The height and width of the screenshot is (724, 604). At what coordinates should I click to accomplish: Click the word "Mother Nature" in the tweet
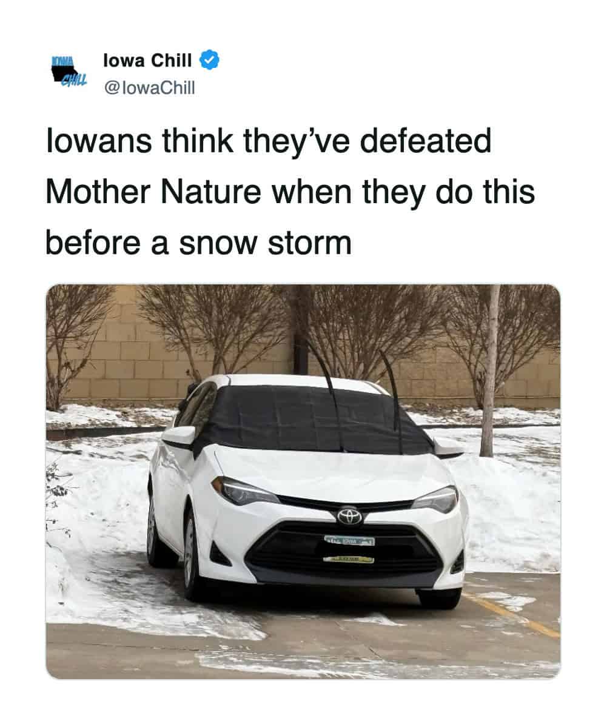tap(153, 192)
